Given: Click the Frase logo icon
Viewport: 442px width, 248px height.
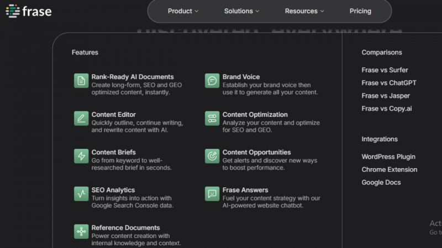Looking at the screenshot, I should pos(13,11).
